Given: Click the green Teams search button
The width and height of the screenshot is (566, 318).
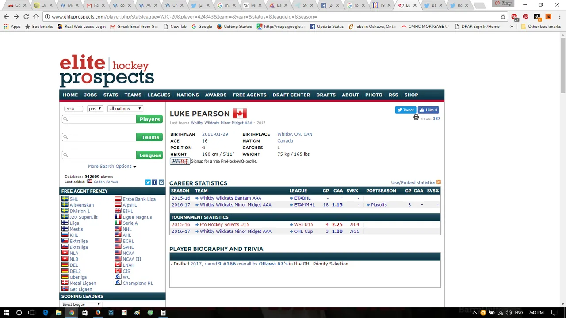Looking at the screenshot, I should [149, 137].
